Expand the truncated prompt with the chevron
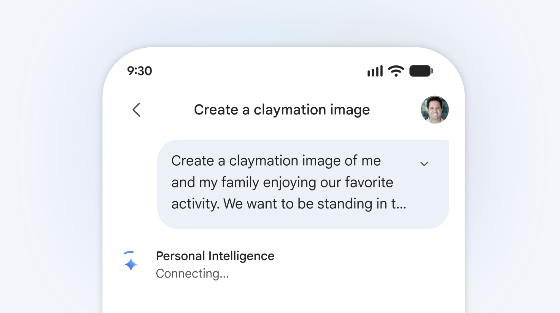560x313 pixels. [424, 164]
